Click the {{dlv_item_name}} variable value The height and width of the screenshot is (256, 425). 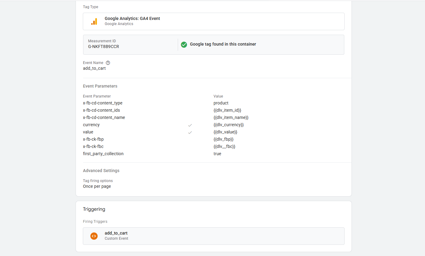coord(231,117)
